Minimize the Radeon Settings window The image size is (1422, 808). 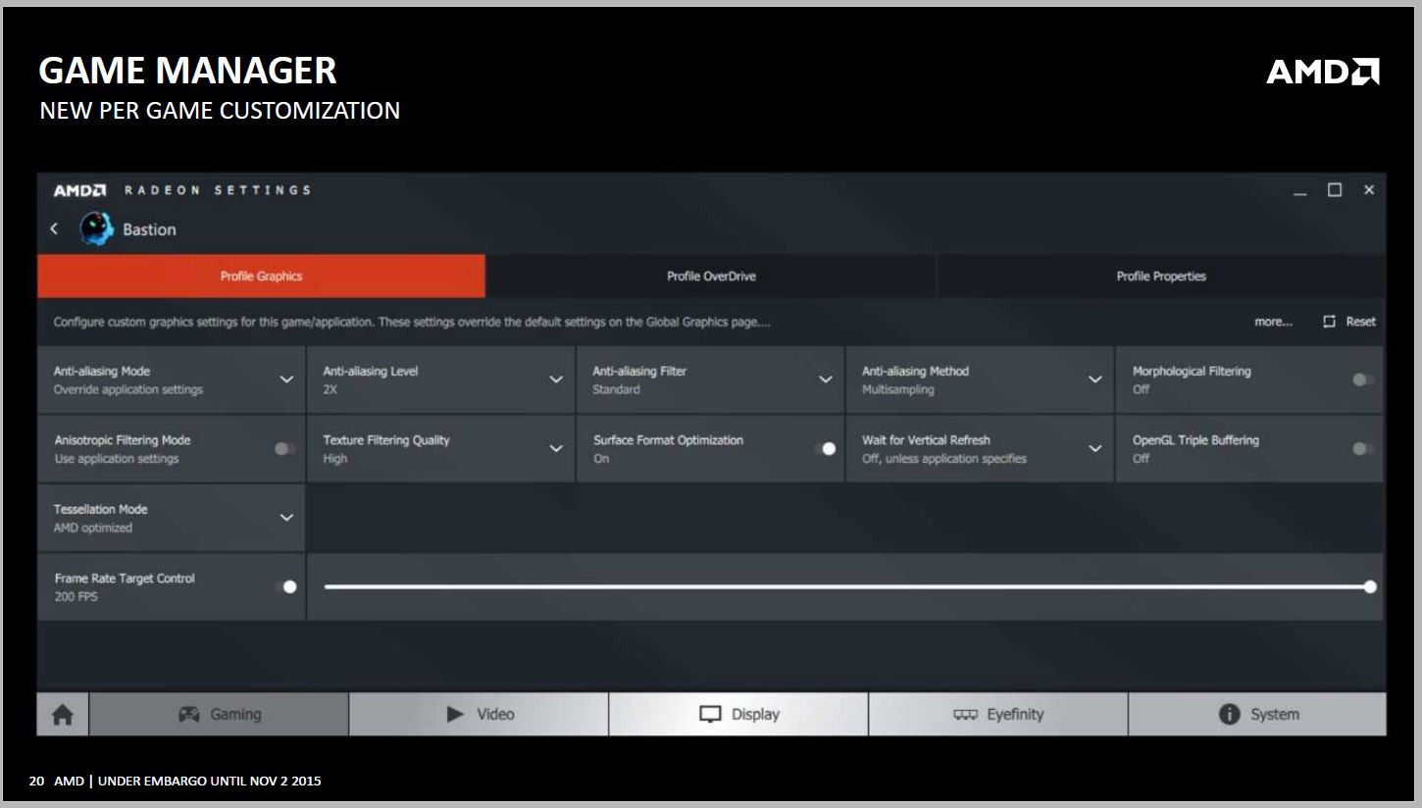[x=1300, y=191]
